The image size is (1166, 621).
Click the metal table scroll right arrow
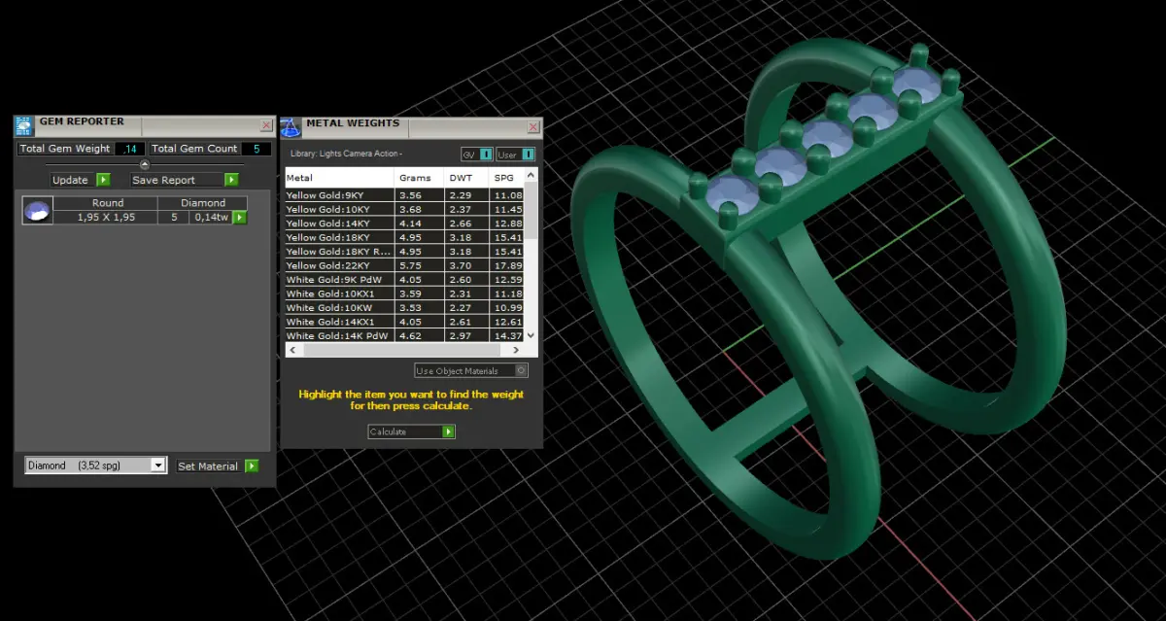click(x=518, y=348)
